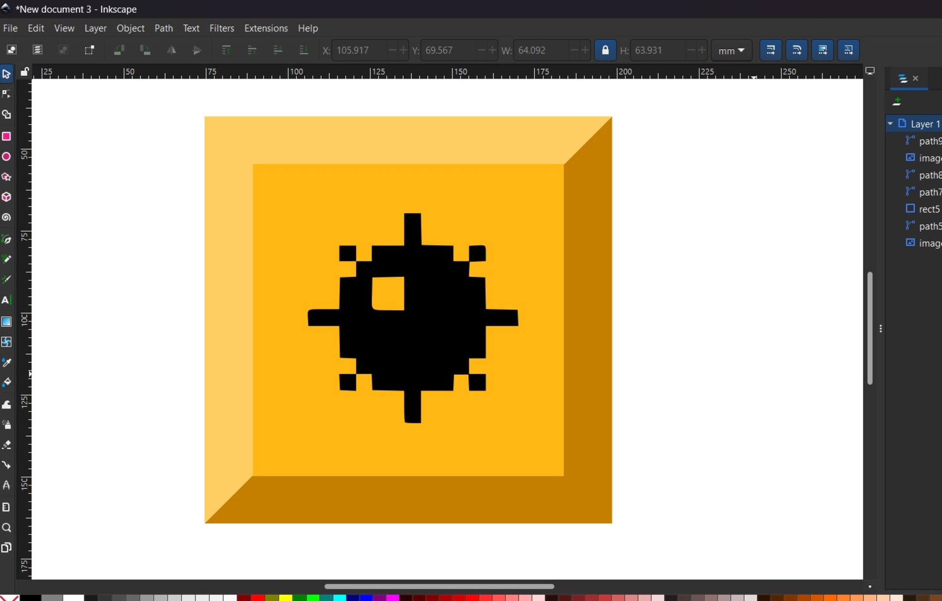Toggle rubberband touch selection mode
This screenshot has height=601, width=942.
(x=89, y=50)
